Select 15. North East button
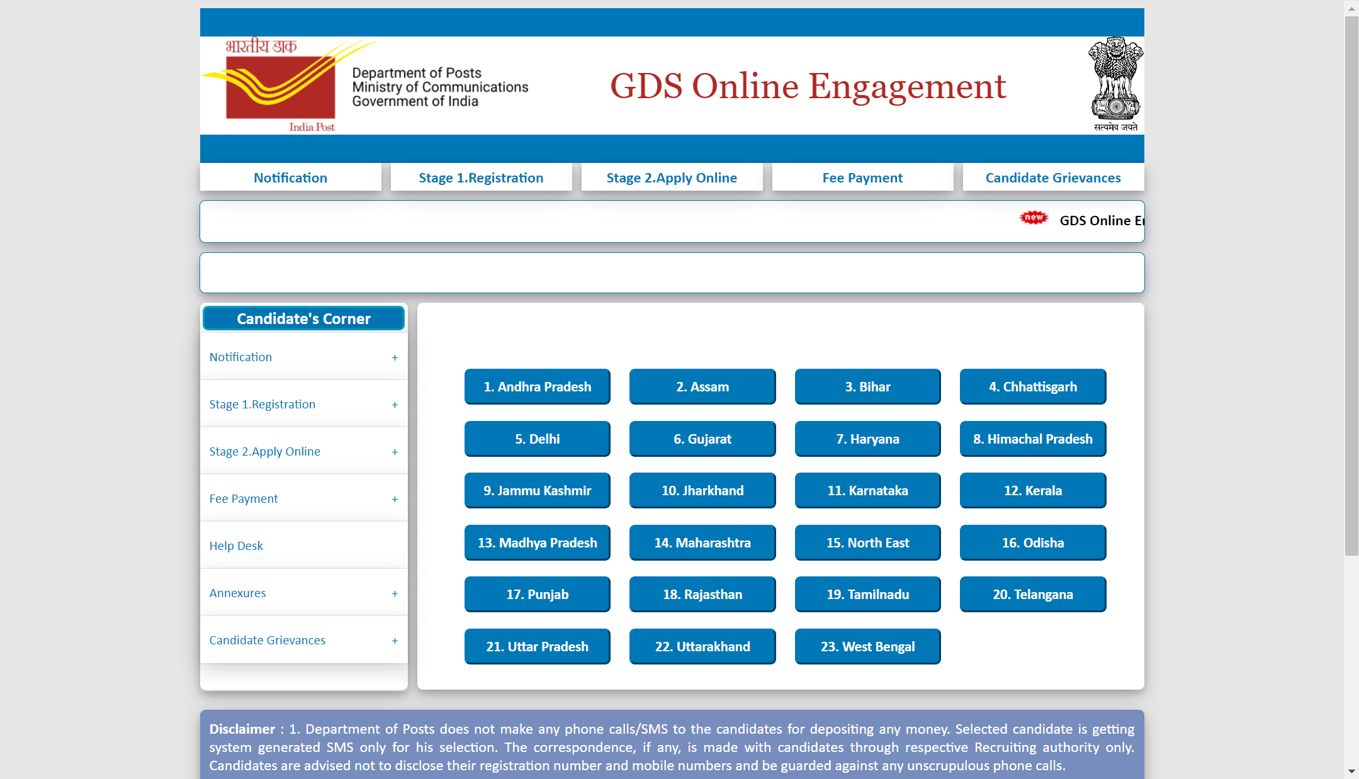This screenshot has height=779, width=1359. 867,542
